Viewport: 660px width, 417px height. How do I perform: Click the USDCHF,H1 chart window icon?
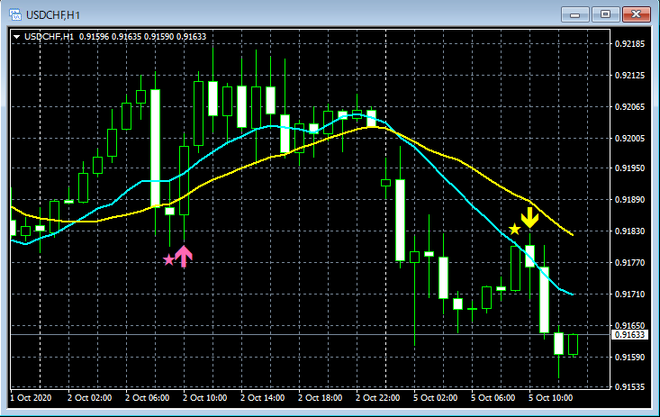pos(15,14)
